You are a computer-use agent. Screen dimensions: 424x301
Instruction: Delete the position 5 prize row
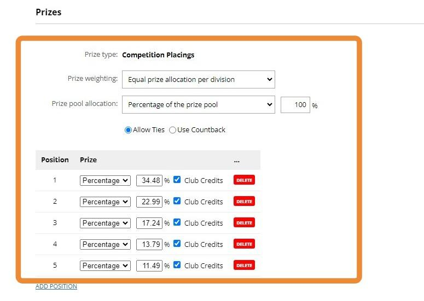[x=244, y=265]
